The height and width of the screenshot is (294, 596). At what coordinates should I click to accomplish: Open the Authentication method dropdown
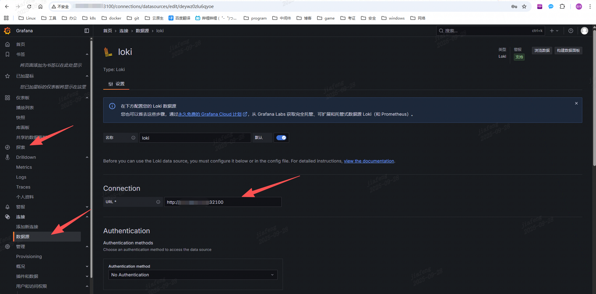pyautogui.click(x=193, y=275)
